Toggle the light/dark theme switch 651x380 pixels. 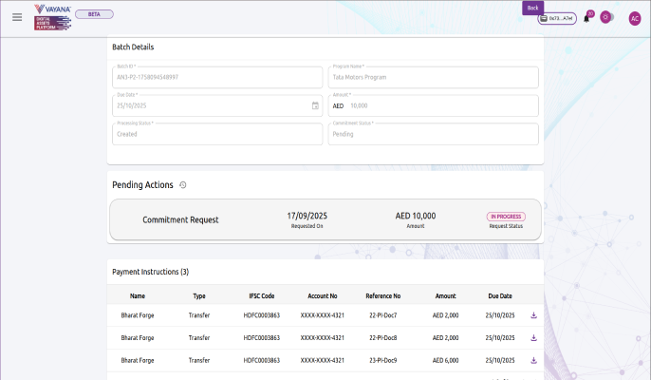[607, 17]
